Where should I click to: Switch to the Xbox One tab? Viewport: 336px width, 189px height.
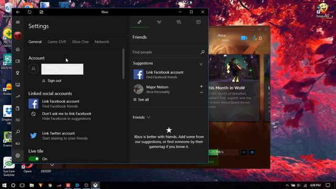[80, 42]
